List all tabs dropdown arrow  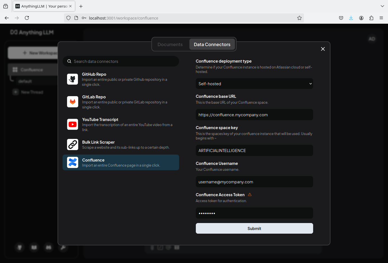coord(382,6)
